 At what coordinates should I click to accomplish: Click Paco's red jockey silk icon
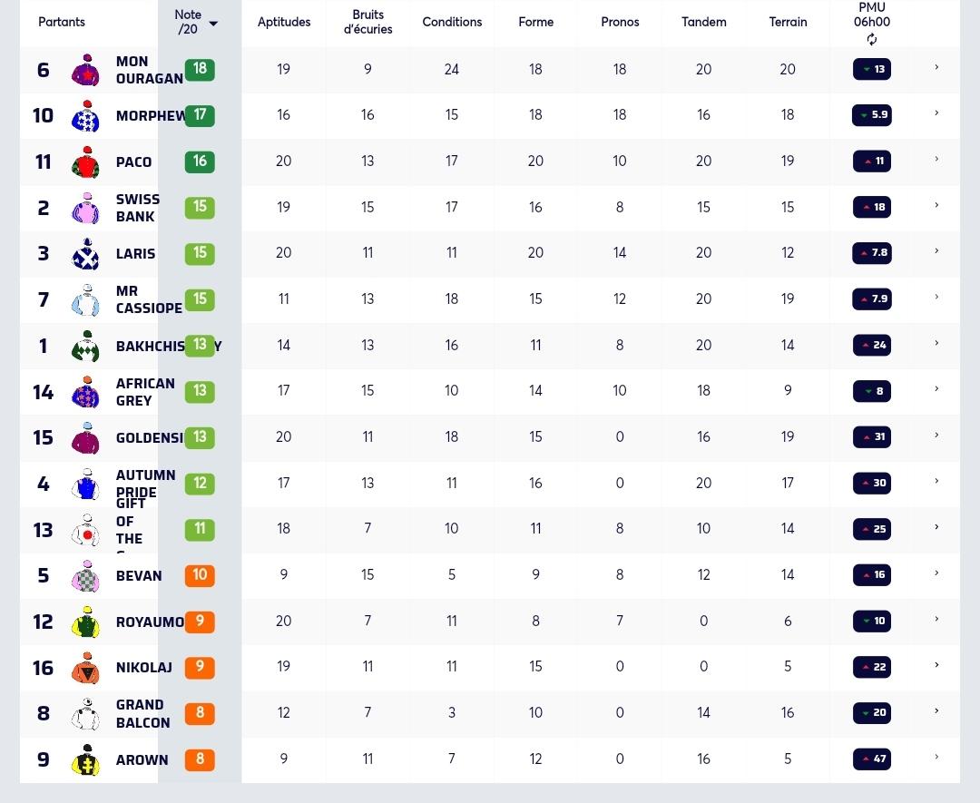coord(85,162)
